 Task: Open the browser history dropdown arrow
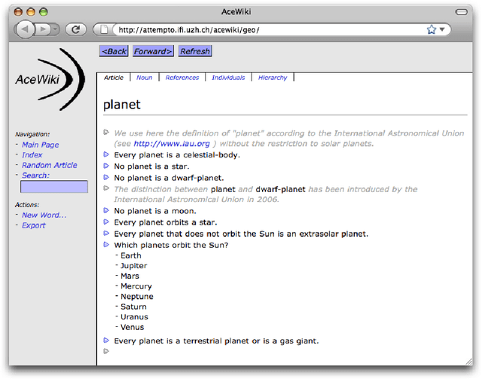coord(55,29)
